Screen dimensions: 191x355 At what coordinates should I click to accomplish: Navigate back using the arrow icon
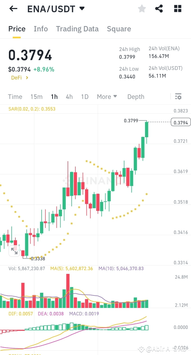(12, 9)
